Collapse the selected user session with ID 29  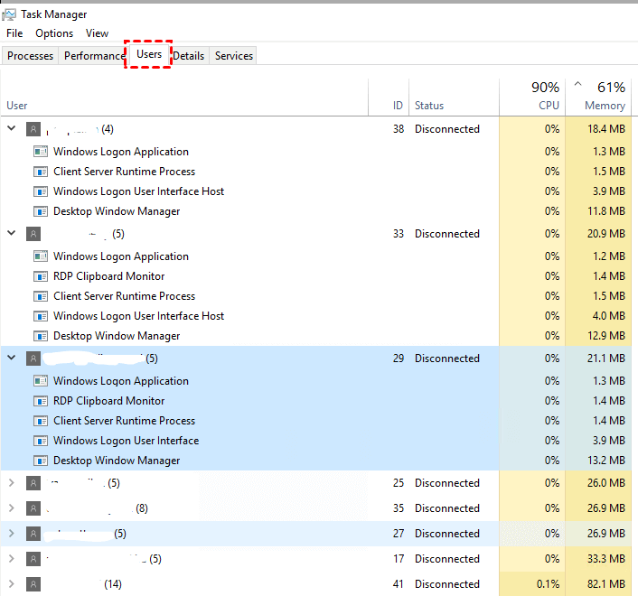12,359
